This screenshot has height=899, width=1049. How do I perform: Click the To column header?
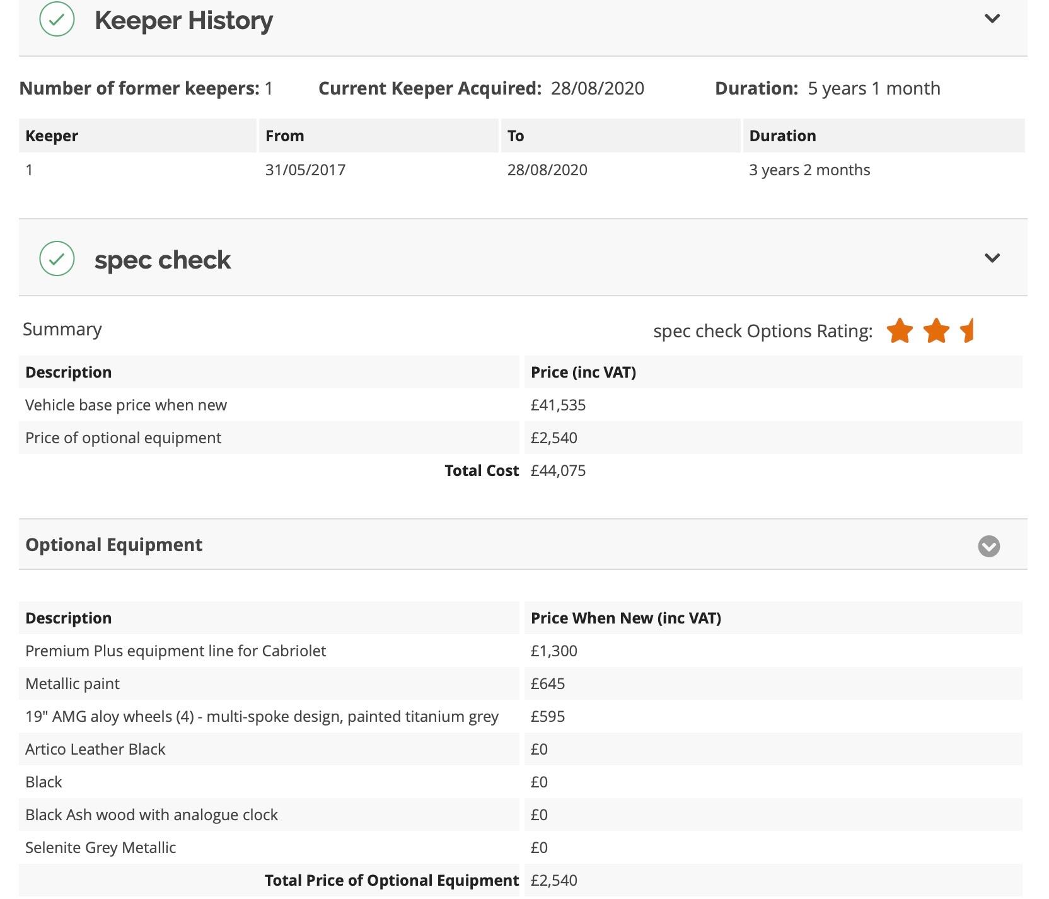tap(620, 136)
